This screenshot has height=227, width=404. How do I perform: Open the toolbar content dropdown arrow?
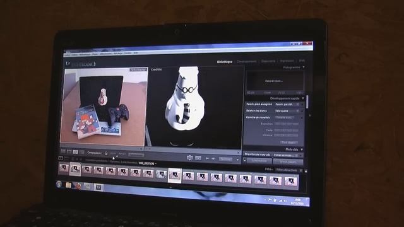237,160
